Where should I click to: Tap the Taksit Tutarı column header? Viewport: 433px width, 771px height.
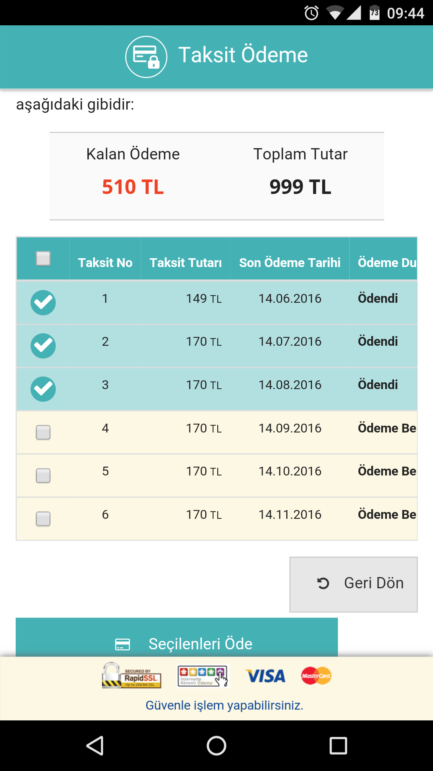point(186,263)
